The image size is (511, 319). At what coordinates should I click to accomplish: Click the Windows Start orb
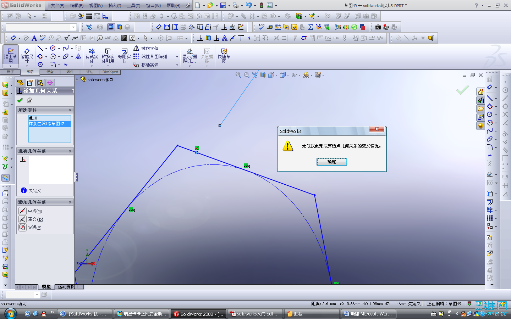tap(11, 314)
